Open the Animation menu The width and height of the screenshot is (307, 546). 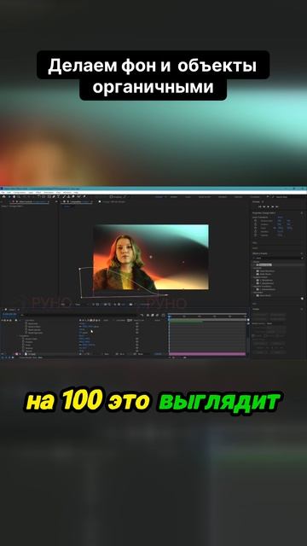pos(49,192)
